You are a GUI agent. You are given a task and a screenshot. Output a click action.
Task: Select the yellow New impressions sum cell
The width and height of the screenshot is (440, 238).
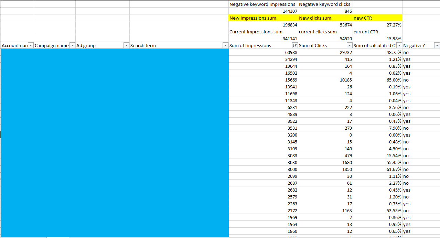click(263, 18)
